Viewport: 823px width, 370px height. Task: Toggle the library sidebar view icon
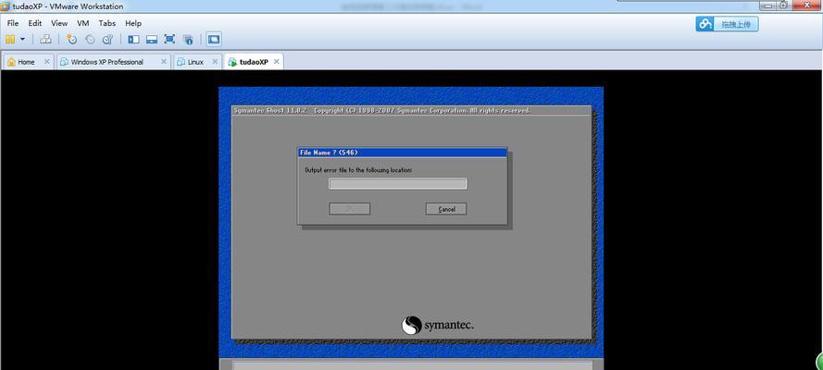point(134,39)
